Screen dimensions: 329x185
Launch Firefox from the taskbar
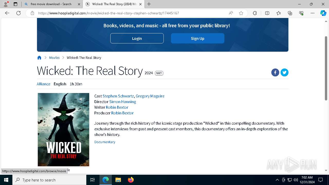[131, 180]
